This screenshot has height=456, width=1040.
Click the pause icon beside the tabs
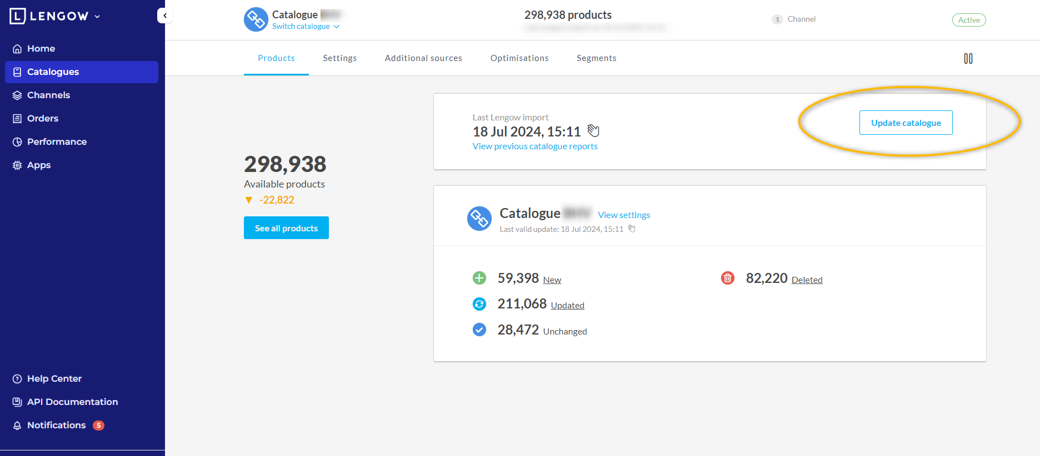coord(968,58)
